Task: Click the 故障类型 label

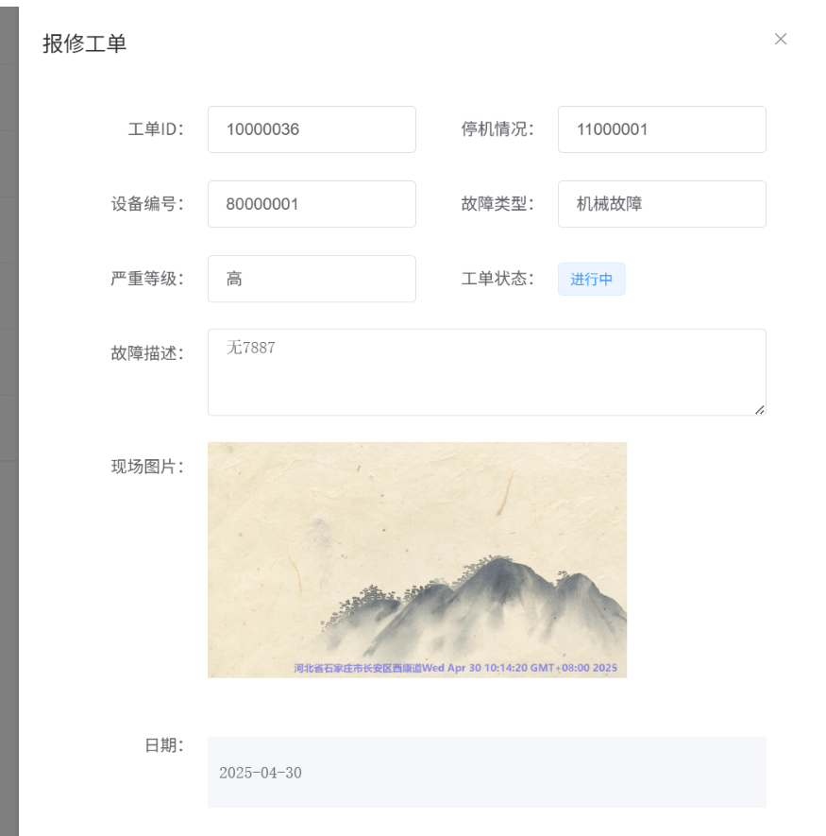Action: 497,204
